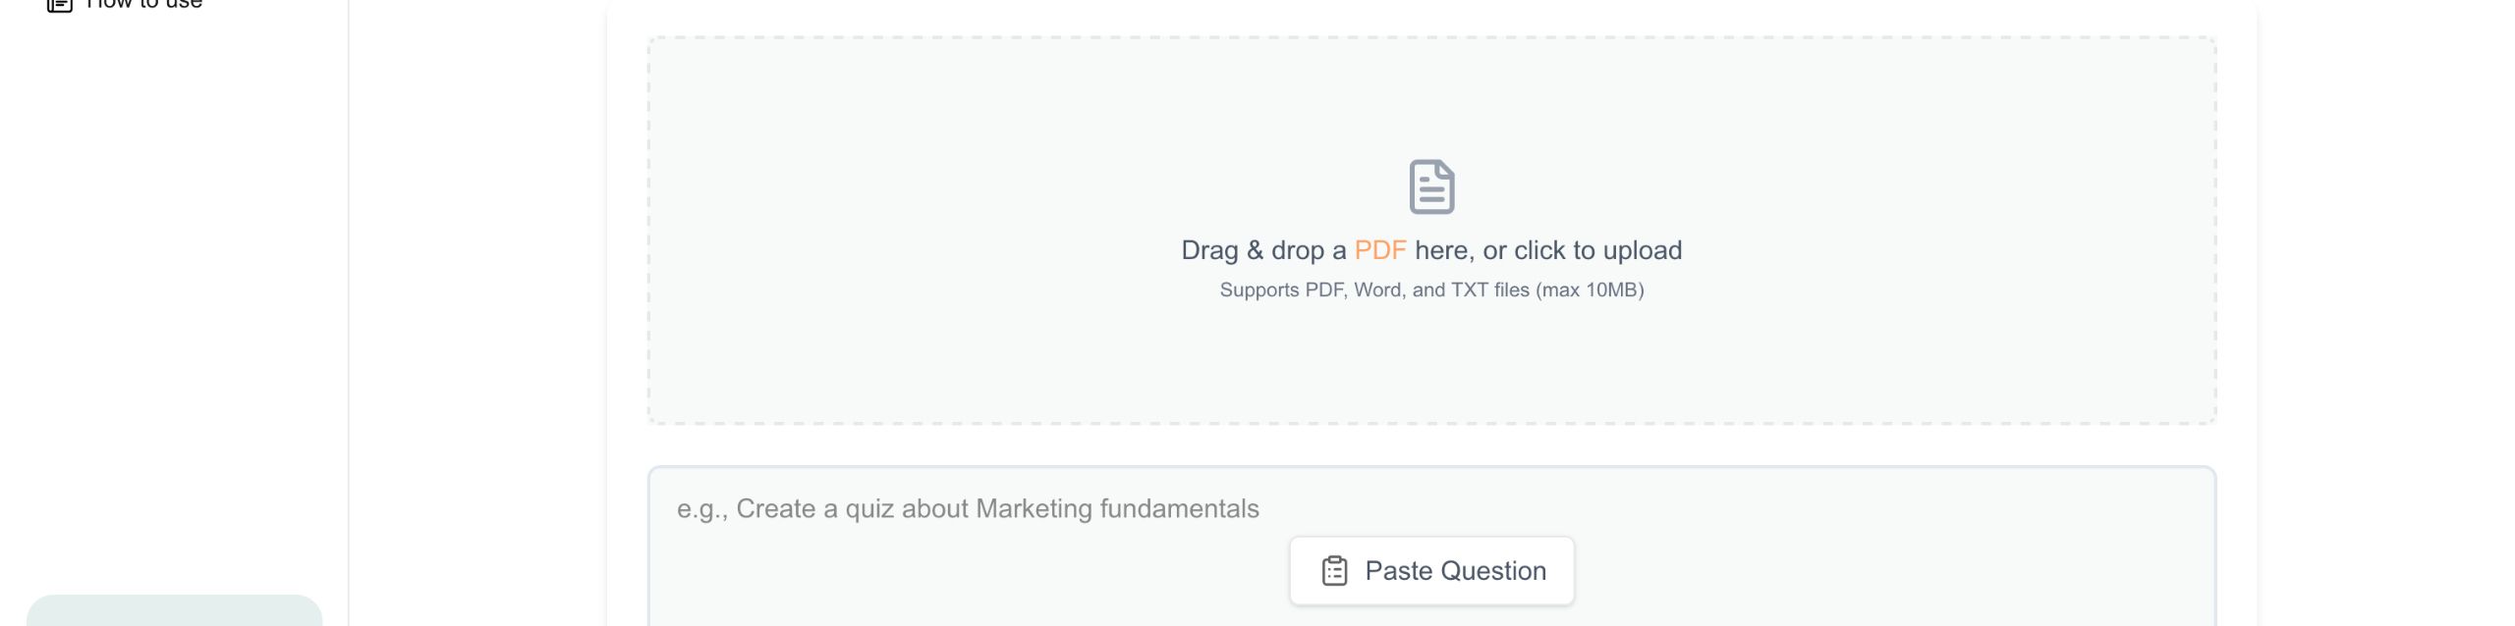The height and width of the screenshot is (626, 2515).
Task: Click the 'e.g.,' start of the prompt field
Action: [699, 508]
